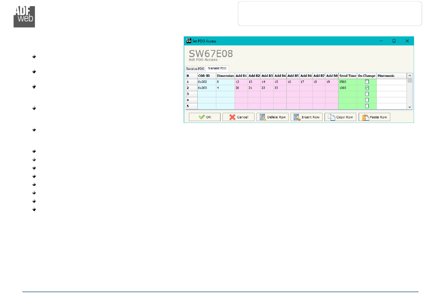Viewport: 443px width, 307px height.
Task: Tick On Change checkbox in row 3
Action: (367, 94)
